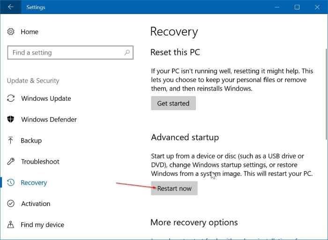Click Get started under Reset this PC

coord(173,103)
